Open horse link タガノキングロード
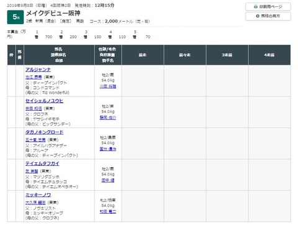The image size is (298, 225). 44,132
